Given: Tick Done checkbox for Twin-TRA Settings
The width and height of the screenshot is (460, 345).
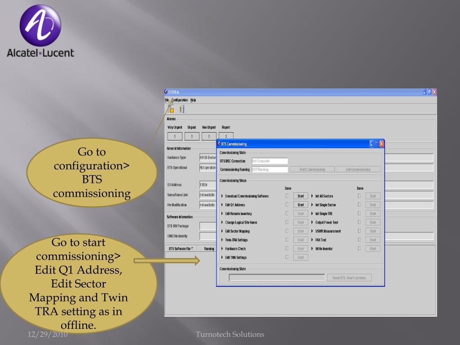Looking at the screenshot, I should (287, 240).
